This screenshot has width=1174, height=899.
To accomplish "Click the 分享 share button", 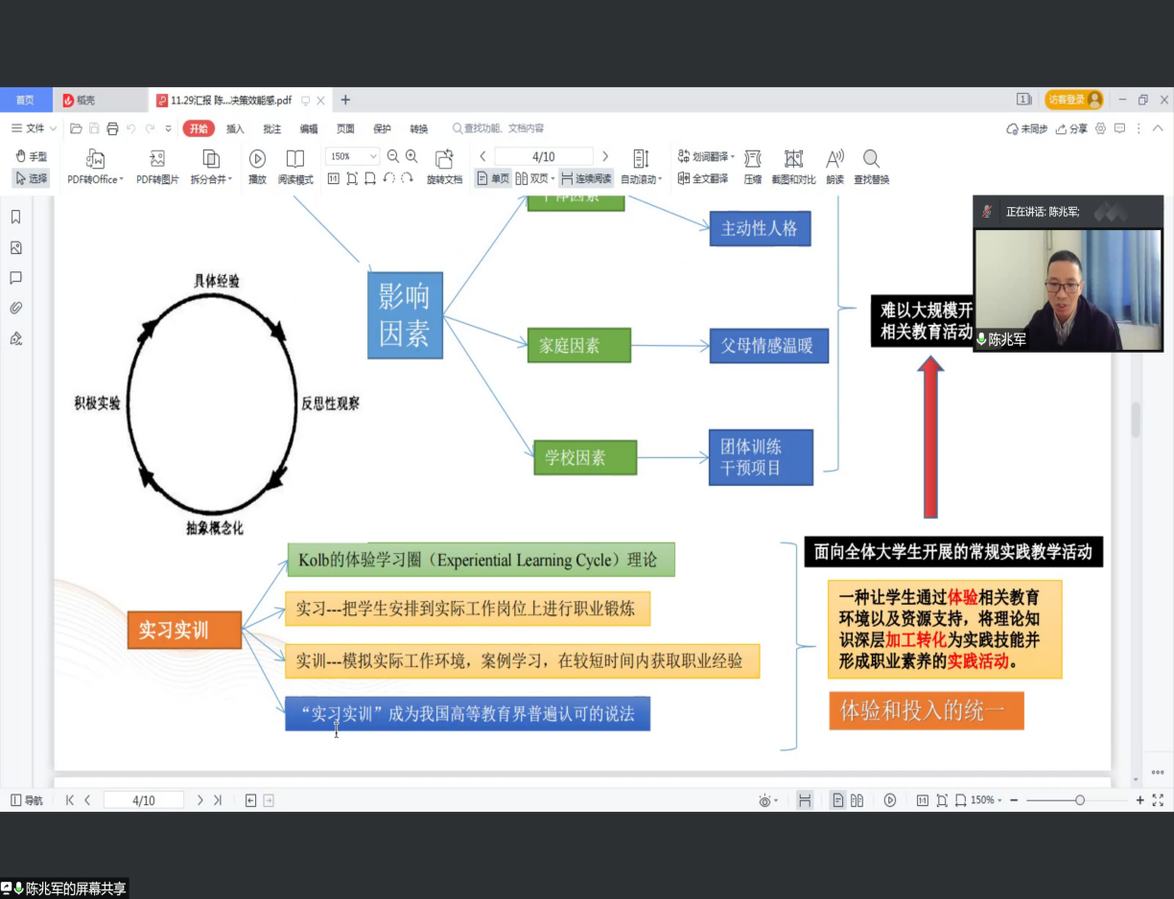I will click(1071, 128).
